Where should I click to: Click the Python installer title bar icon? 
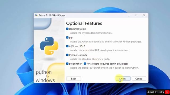tap(36, 15)
